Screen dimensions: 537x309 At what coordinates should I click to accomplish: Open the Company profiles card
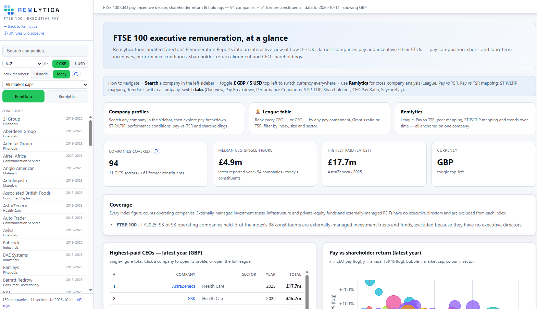point(174,119)
